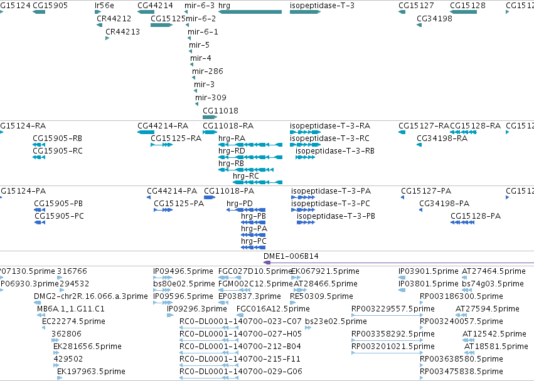
Task: Click the purple DME1-006B14 feature arrow
Action: coord(399,263)
